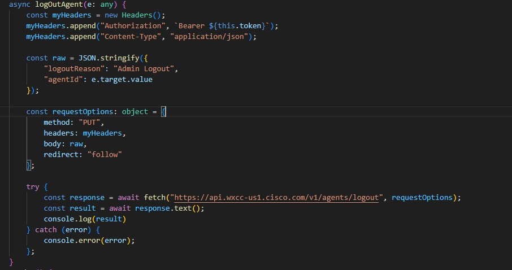Click the 'object' type annotation

click(x=135, y=112)
